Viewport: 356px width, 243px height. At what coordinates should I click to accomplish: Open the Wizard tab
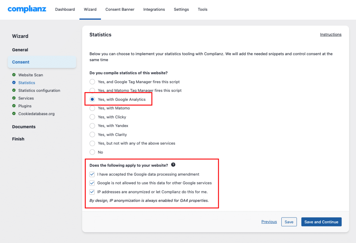90,9
